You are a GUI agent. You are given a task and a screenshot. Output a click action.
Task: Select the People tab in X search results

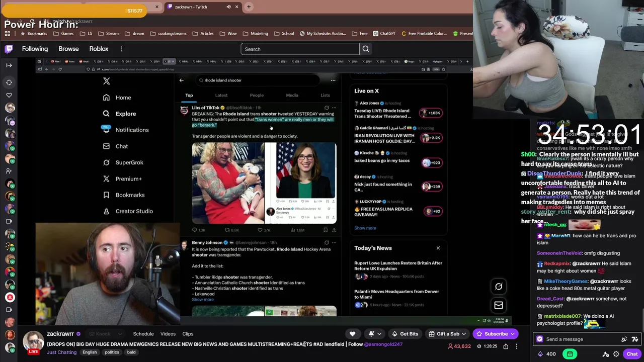257,95
